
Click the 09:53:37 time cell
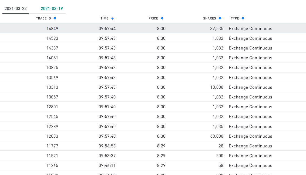107,156
